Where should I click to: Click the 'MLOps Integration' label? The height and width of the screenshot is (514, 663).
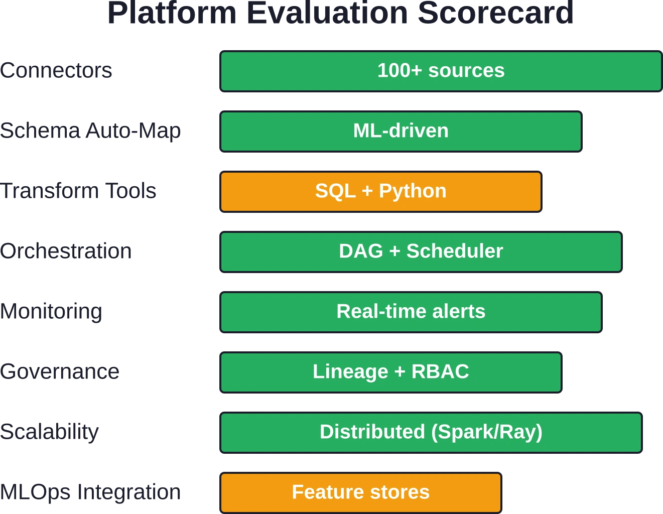pyautogui.click(x=90, y=492)
